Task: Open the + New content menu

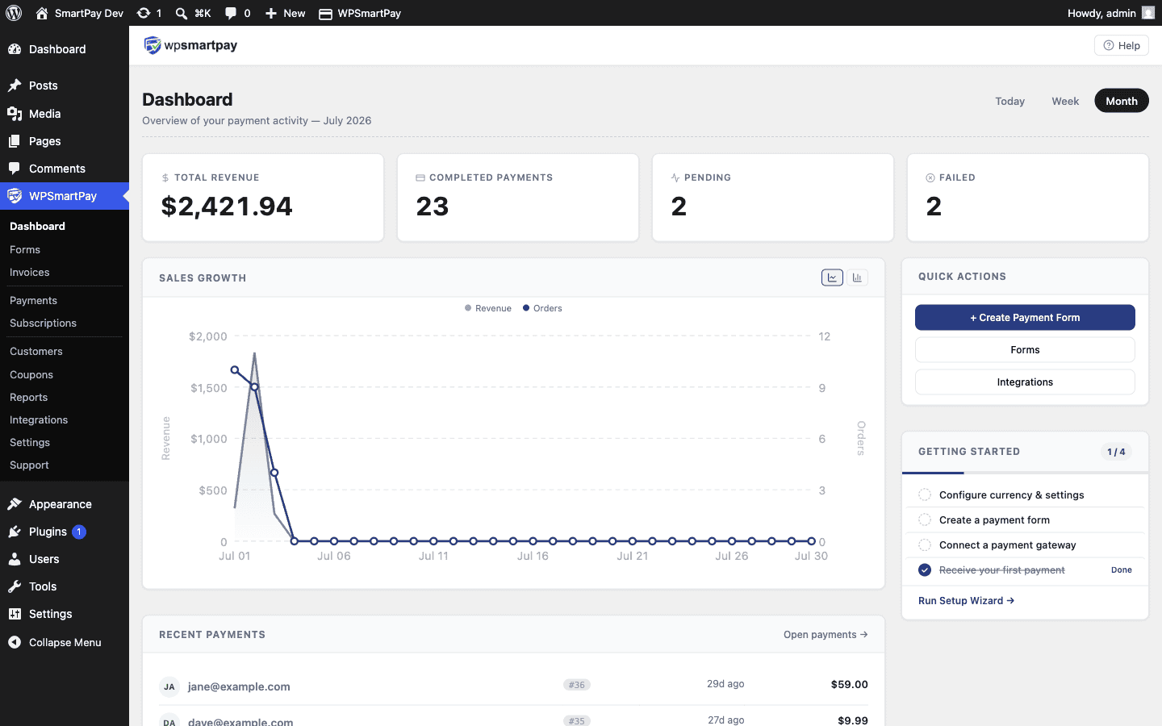Action: coord(286,13)
